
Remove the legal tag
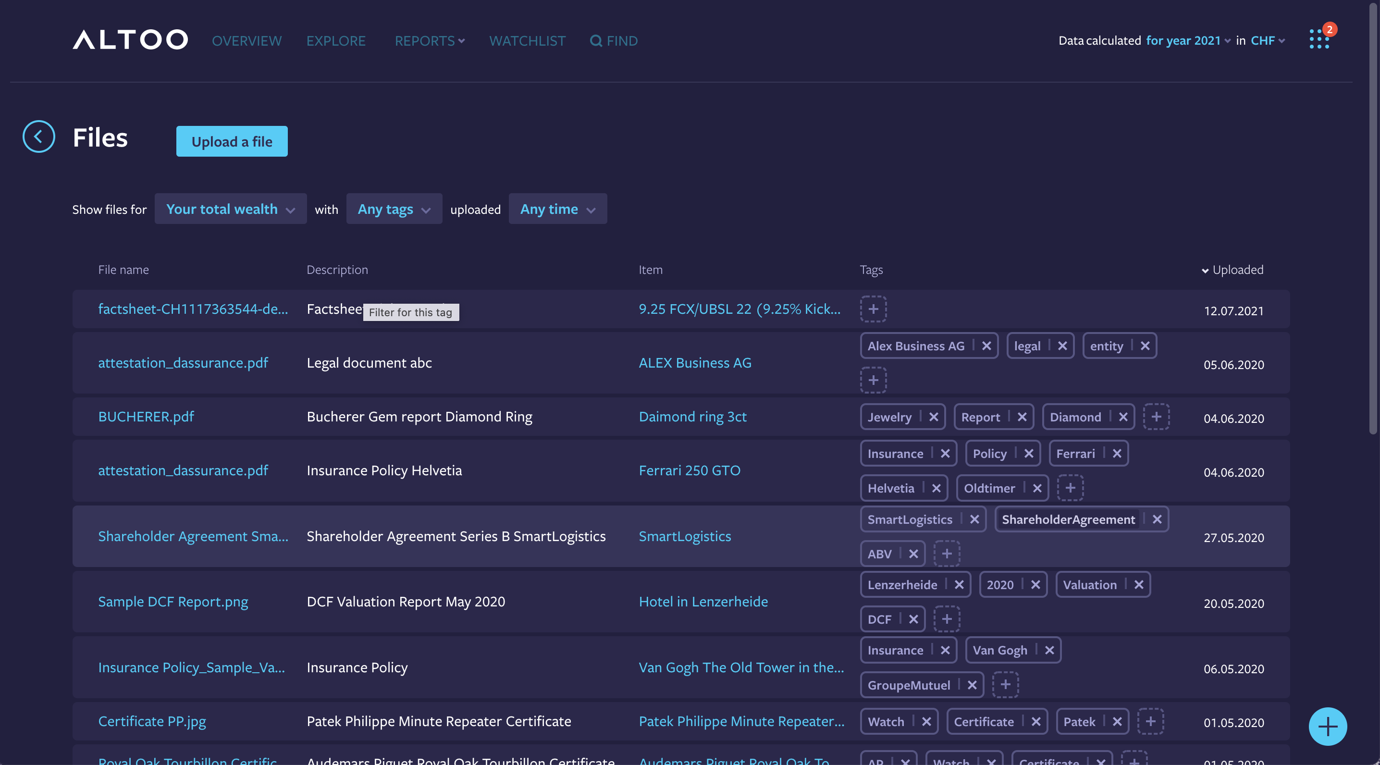(x=1062, y=346)
